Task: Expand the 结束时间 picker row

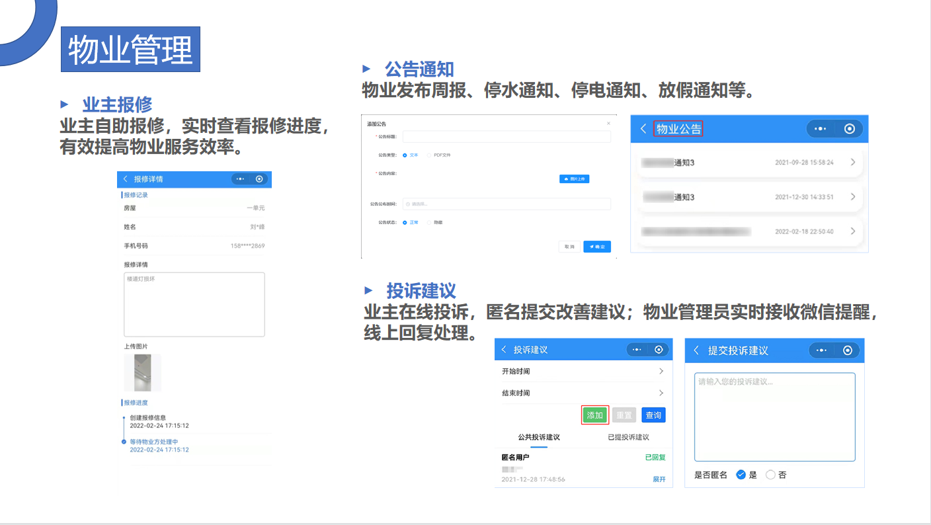Action: click(583, 393)
